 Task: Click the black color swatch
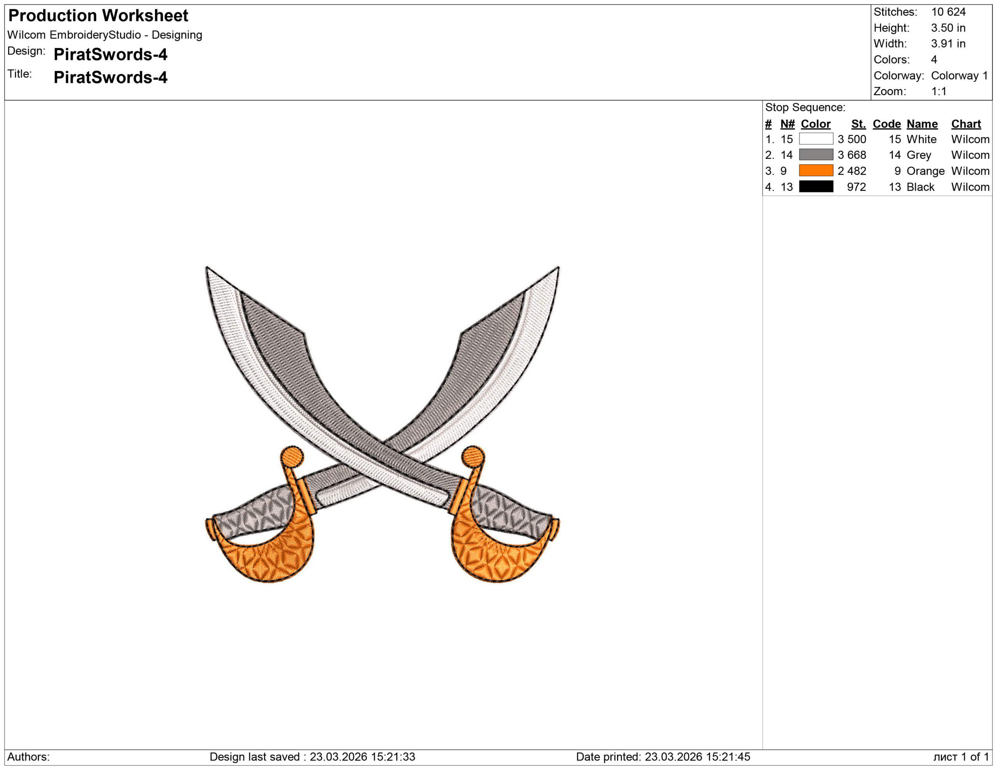coord(816,186)
